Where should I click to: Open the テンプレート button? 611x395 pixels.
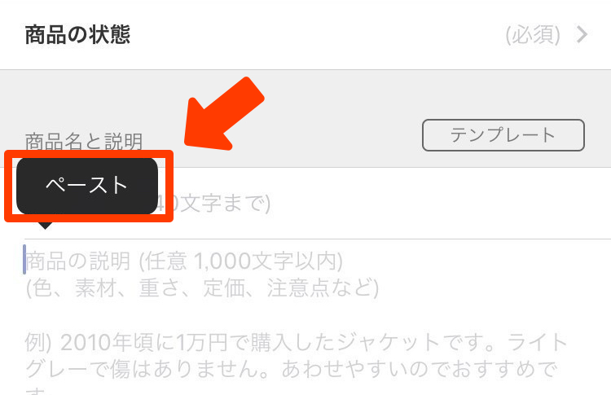pyautogui.click(x=503, y=135)
